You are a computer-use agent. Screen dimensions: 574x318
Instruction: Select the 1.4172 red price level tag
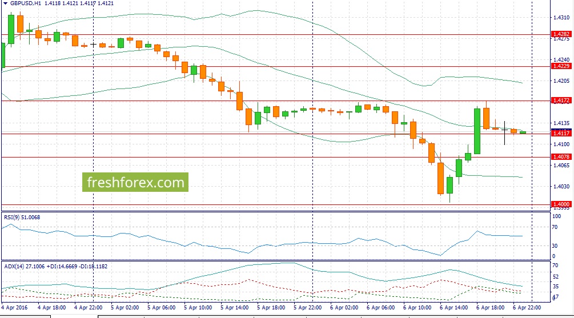click(561, 101)
